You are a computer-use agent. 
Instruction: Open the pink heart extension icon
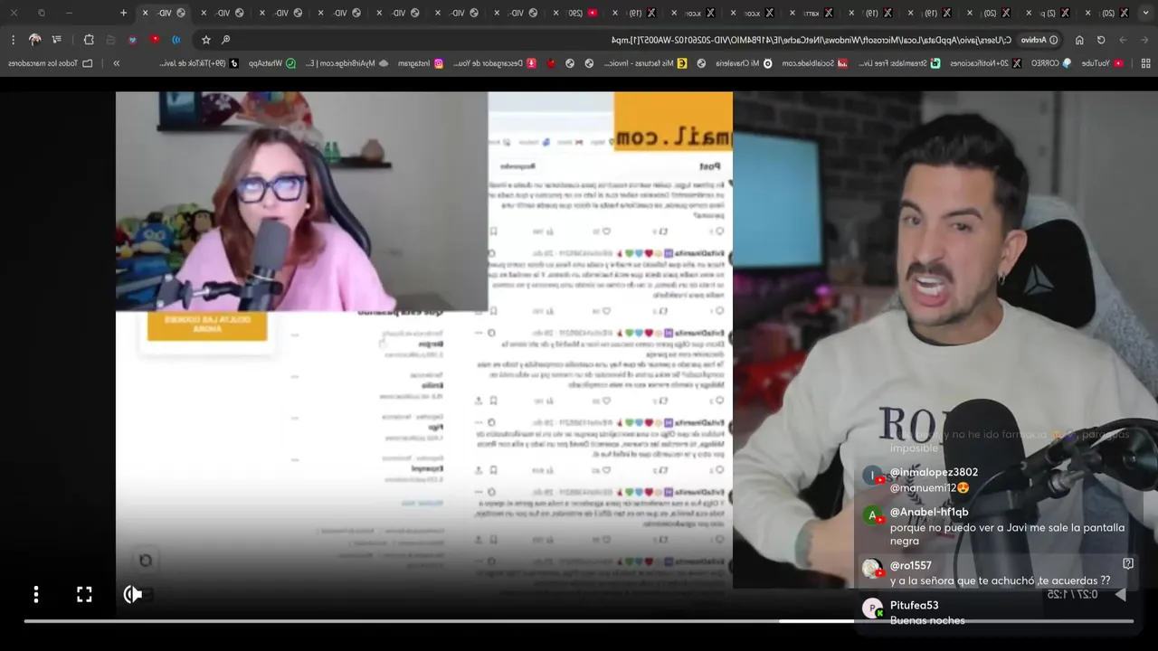click(x=133, y=40)
